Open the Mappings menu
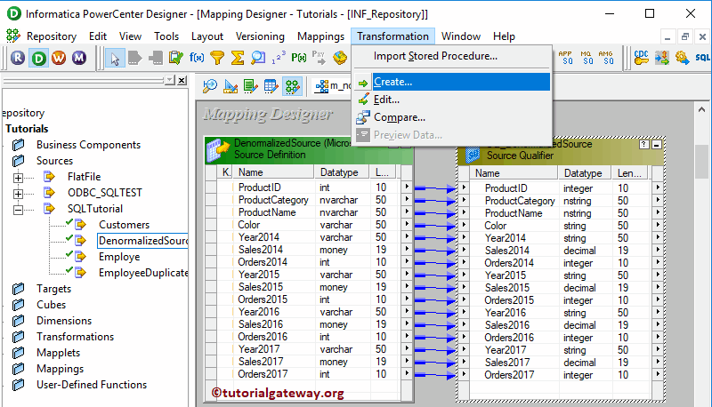This screenshot has height=407, width=712. 321,36
